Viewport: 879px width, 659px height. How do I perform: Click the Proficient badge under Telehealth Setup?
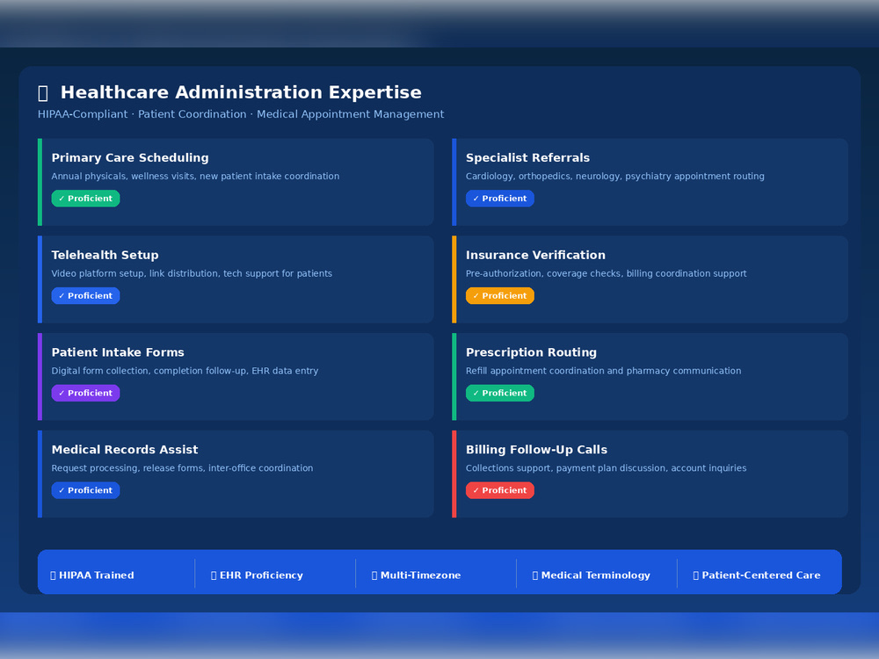click(86, 295)
